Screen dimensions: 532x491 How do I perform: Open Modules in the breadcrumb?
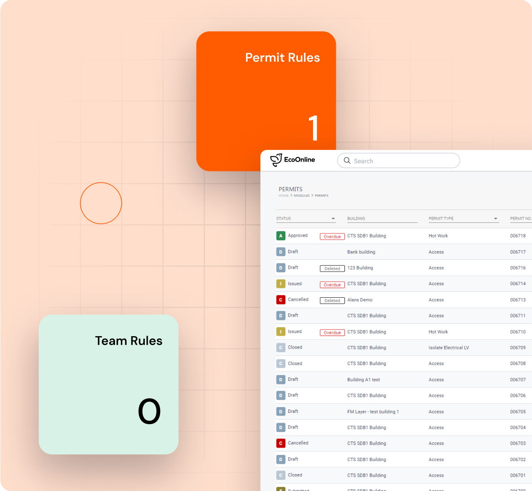point(301,196)
